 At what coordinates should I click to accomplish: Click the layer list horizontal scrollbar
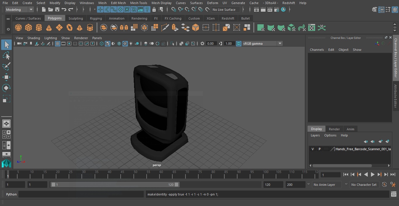point(342,165)
